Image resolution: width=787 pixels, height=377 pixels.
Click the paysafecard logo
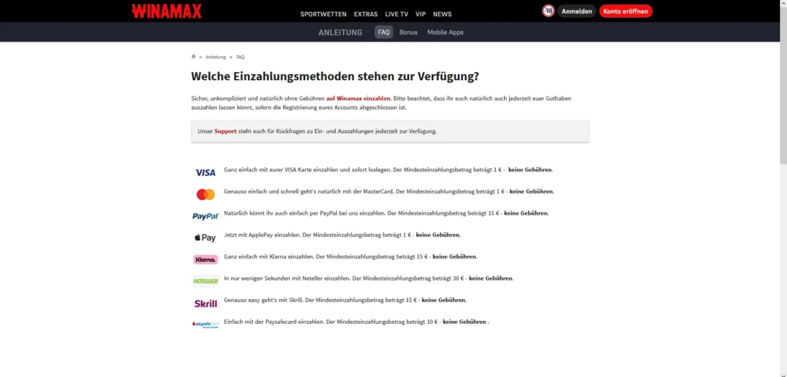point(206,325)
